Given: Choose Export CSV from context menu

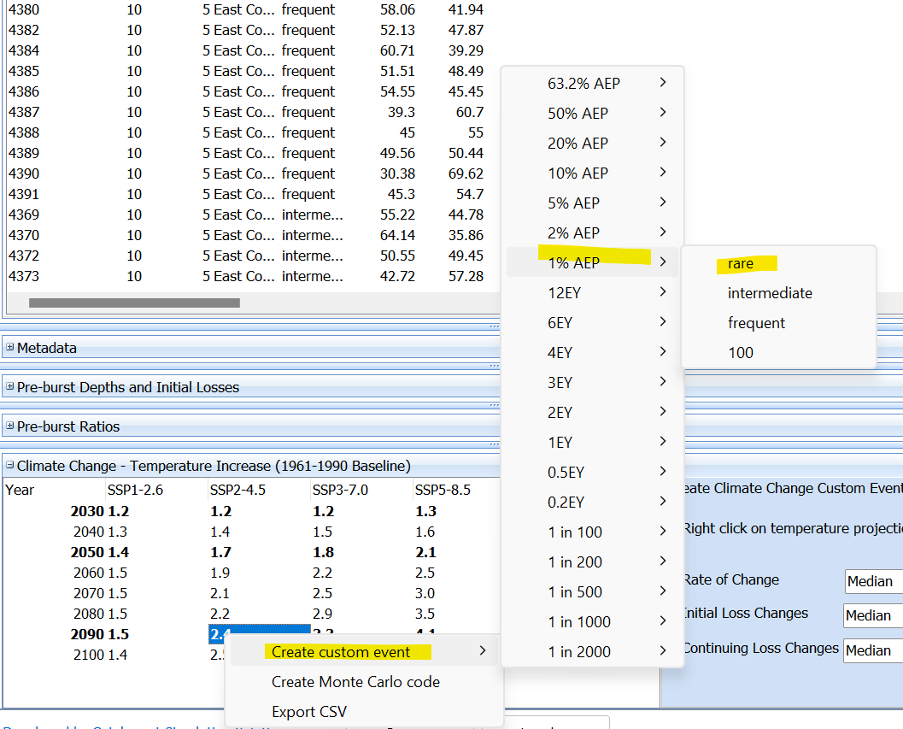Looking at the screenshot, I should (x=309, y=712).
